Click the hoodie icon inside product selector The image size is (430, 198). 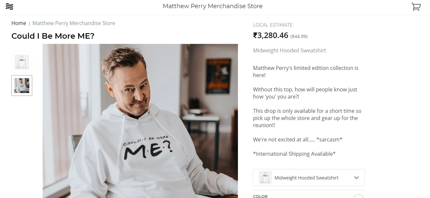click(x=265, y=178)
